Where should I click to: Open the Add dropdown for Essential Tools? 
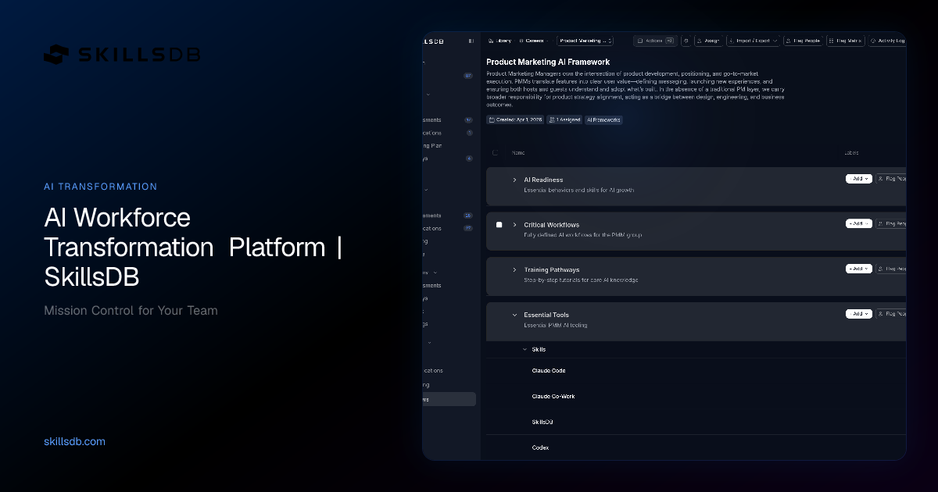[x=859, y=313]
